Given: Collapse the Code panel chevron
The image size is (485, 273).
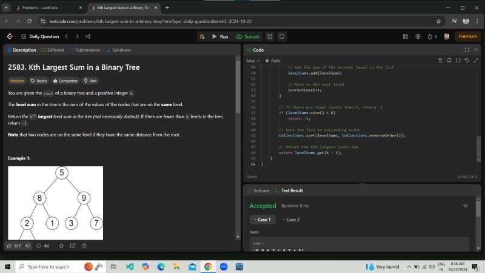Looking at the screenshot, I should tap(476, 50).
